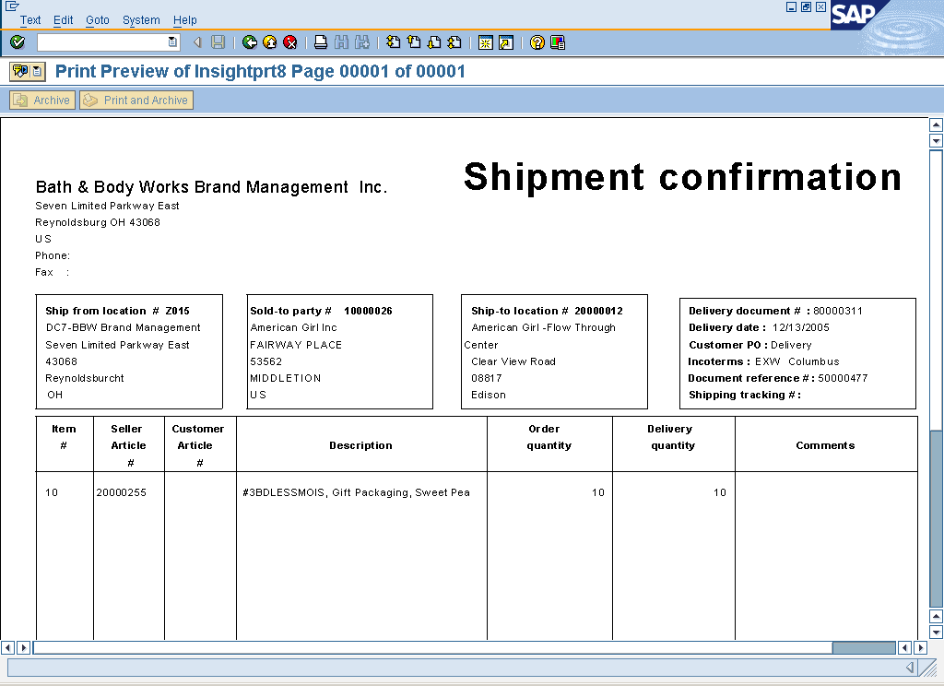
Task: Click the value 10 under Delivery quantity
Action: point(720,492)
